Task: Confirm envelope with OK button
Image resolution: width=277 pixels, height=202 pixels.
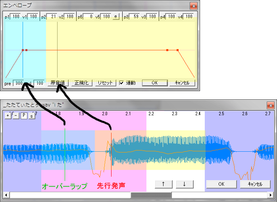Action: tap(154, 83)
